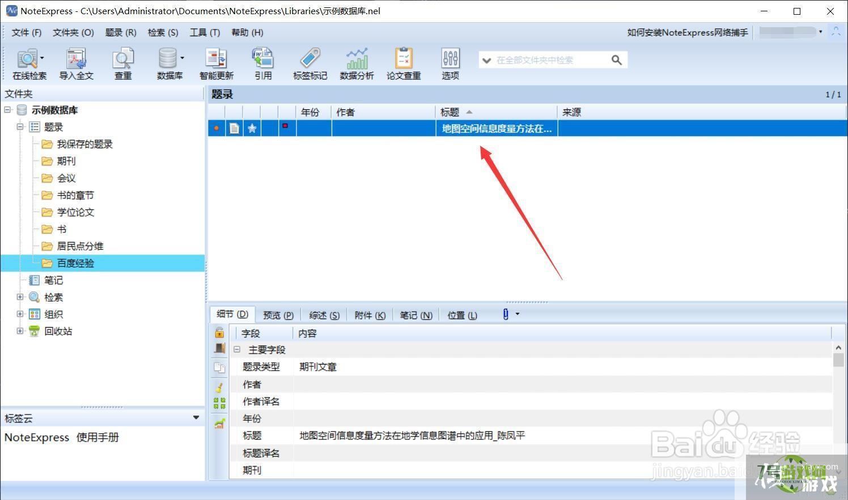Launch 数据分析 data analysis
The image size is (848, 500).
click(357, 63)
